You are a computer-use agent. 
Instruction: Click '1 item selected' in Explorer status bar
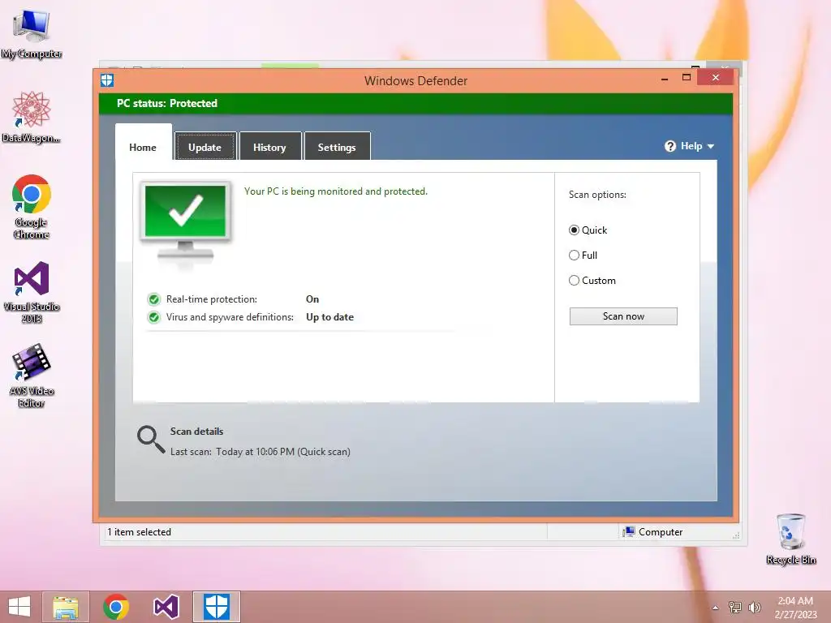pyautogui.click(x=139, y=532)
